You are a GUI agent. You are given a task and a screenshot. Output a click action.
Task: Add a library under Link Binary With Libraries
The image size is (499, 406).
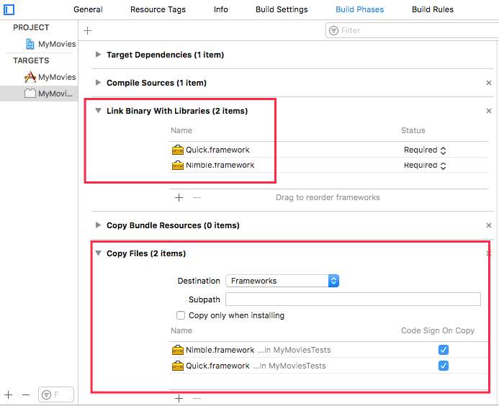pyautogui.click(x=179, y=197)
